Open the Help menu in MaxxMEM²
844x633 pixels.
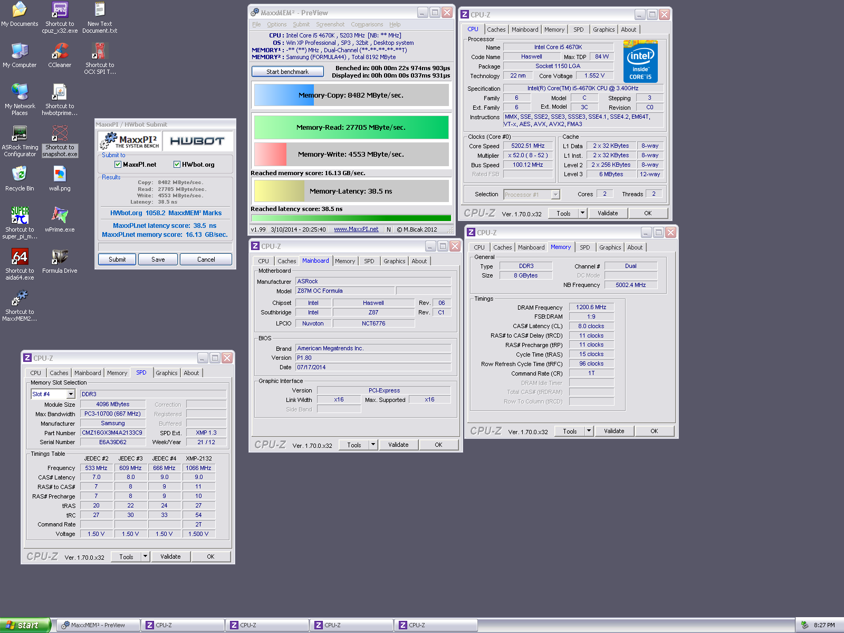[395, 24]
